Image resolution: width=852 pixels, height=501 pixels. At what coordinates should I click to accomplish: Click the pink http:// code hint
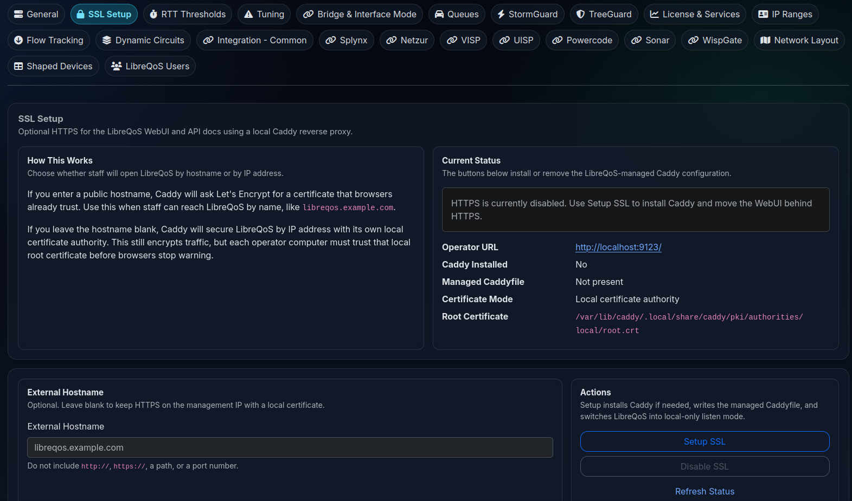pos(95,466)
